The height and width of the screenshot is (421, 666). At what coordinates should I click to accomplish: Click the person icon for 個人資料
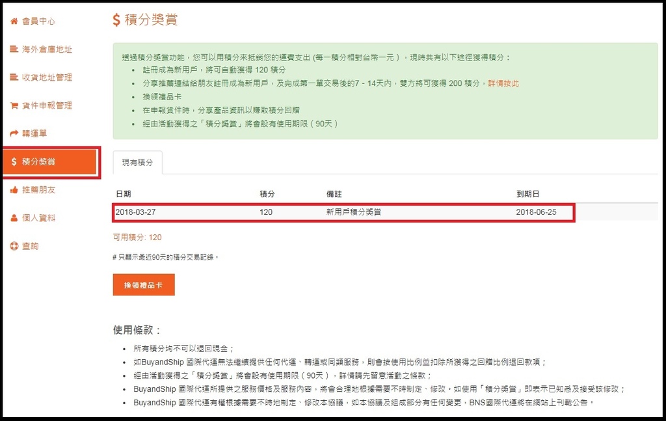(x=14, y=218)
